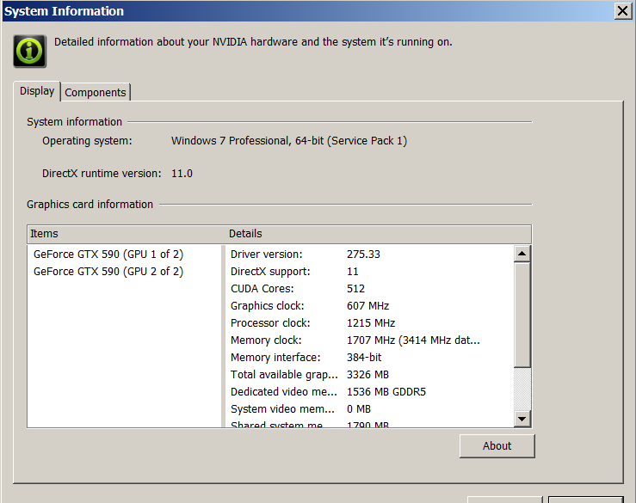Click the Total available graphics value 3326 MB
The height and width of the screenshot is (503, 636).
pyautogui.click(x=367, y=375)
